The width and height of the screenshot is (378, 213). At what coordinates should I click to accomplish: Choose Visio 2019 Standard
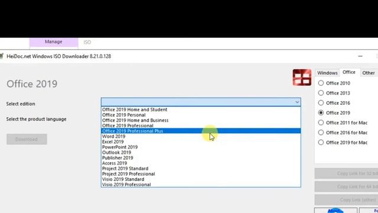201,179
